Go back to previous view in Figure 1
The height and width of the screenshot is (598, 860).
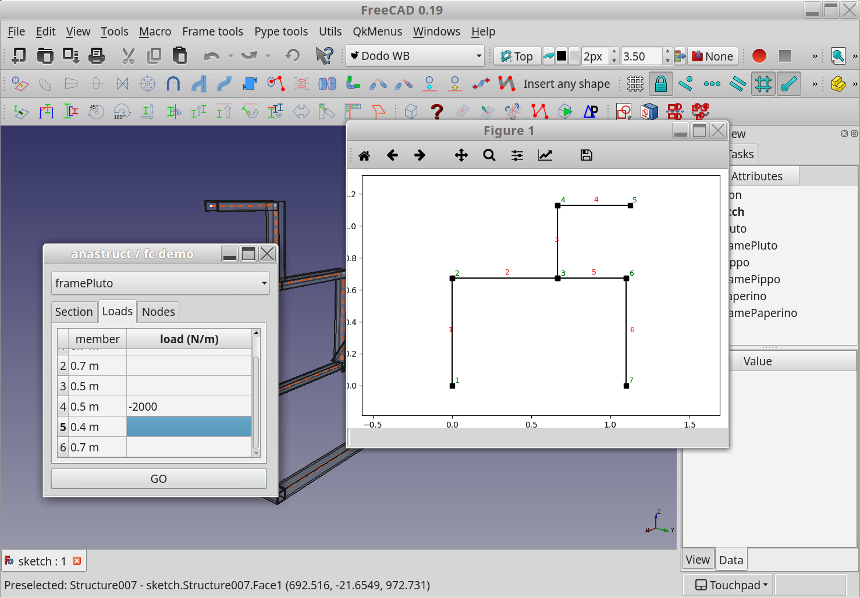(392, 155)
